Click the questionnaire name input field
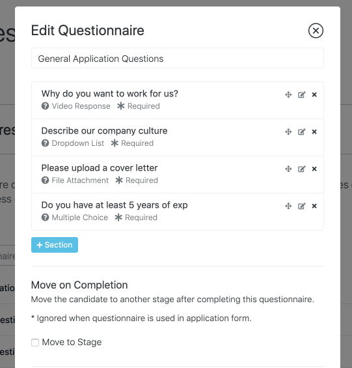This screenshot has width=352, height=368. (178, 58)
